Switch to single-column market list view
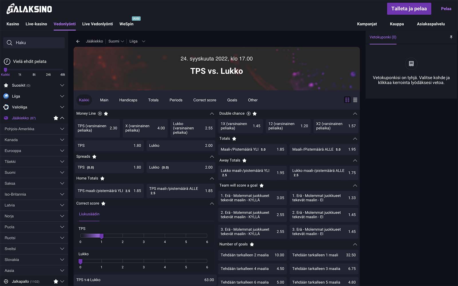The height and width of the screenshot is (286, 458). 355,100
